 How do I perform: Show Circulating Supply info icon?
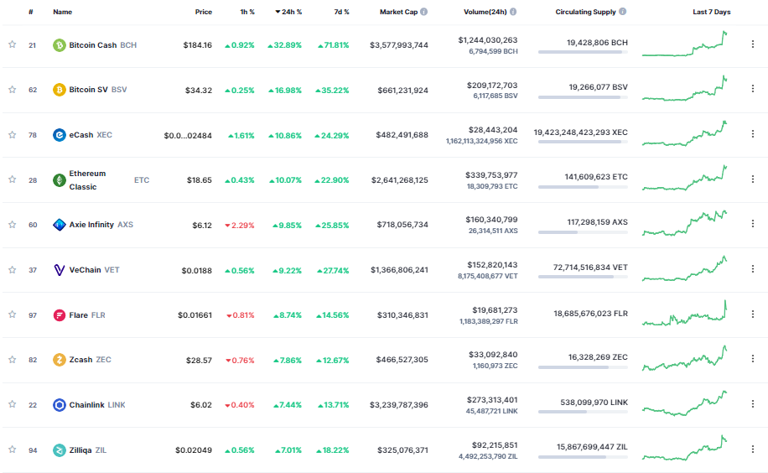[622, 11]
